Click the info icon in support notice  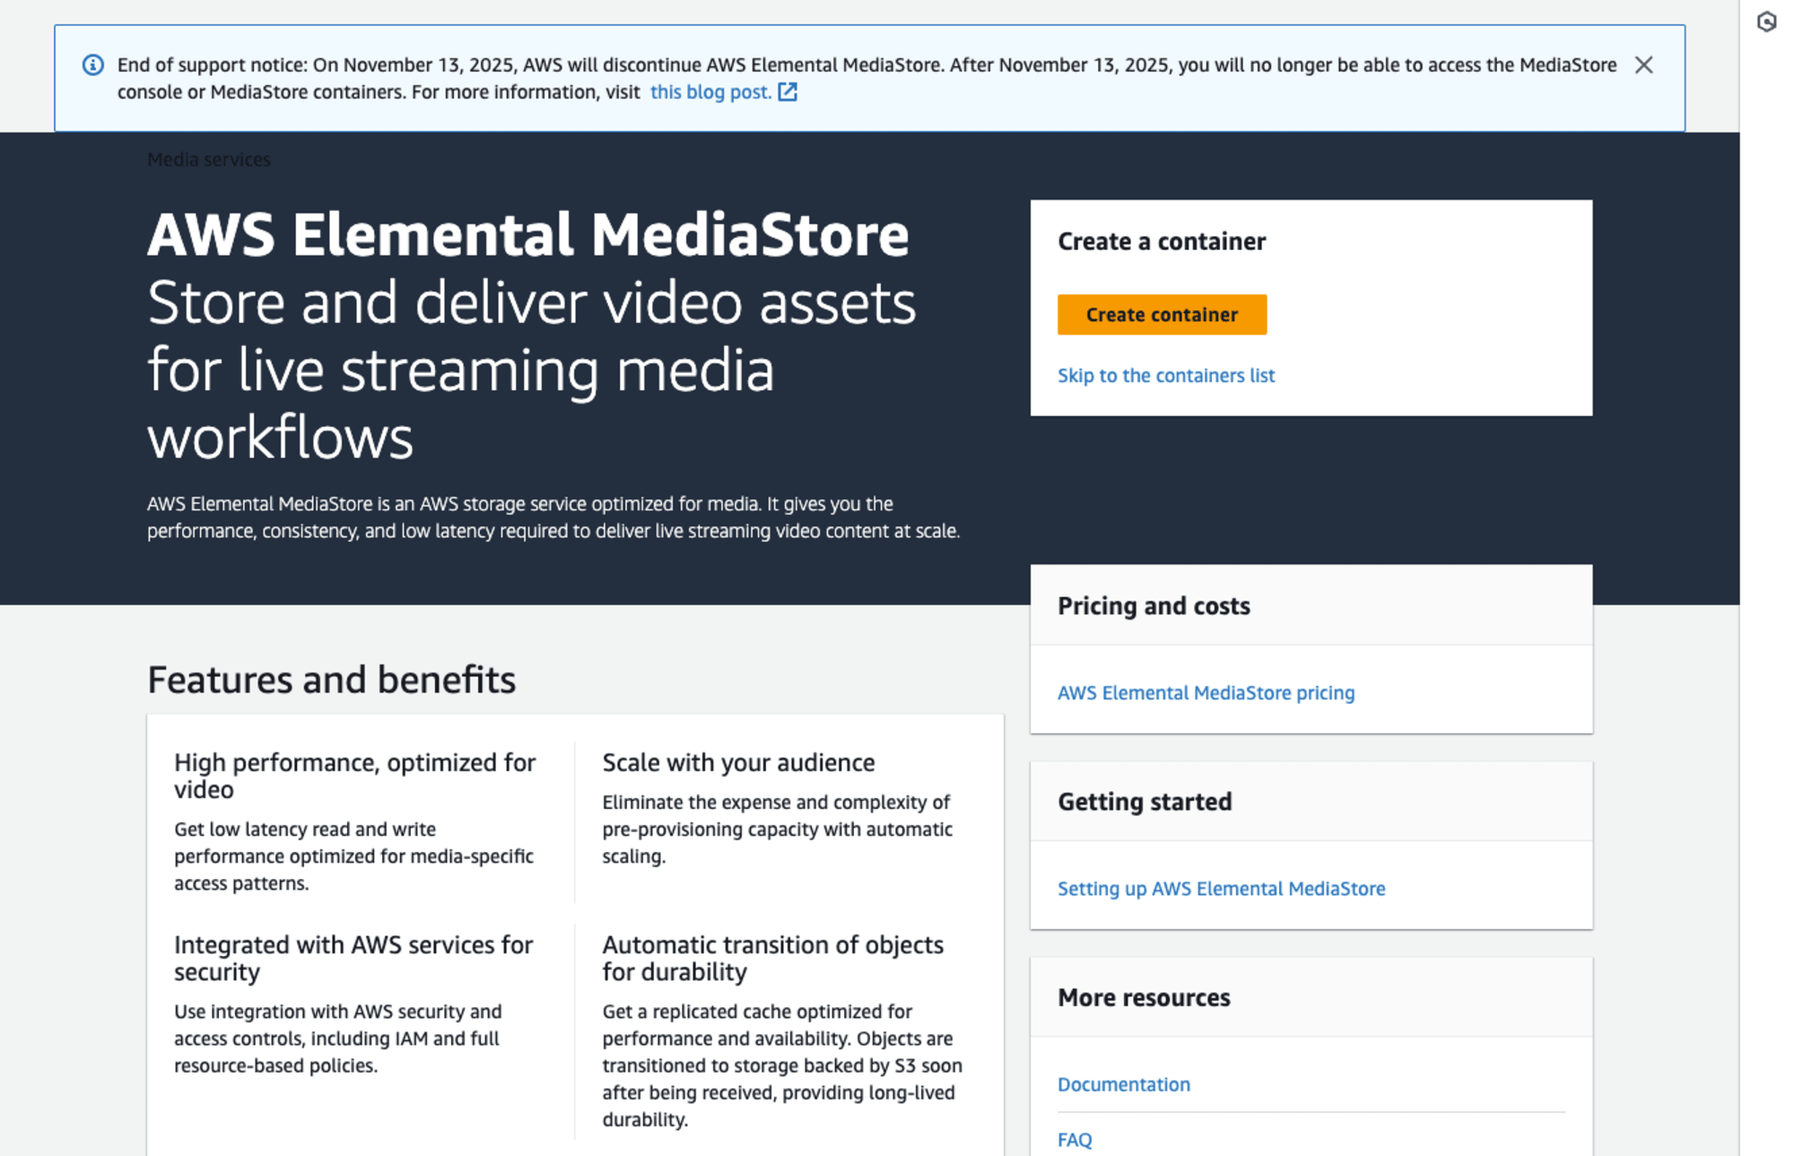point(93,65)
